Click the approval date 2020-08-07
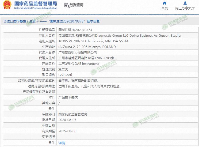 [67, 120]
